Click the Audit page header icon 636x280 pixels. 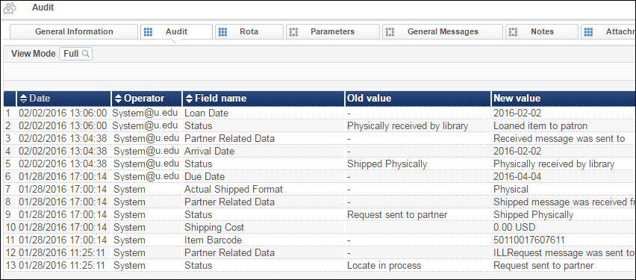(9, 8)
